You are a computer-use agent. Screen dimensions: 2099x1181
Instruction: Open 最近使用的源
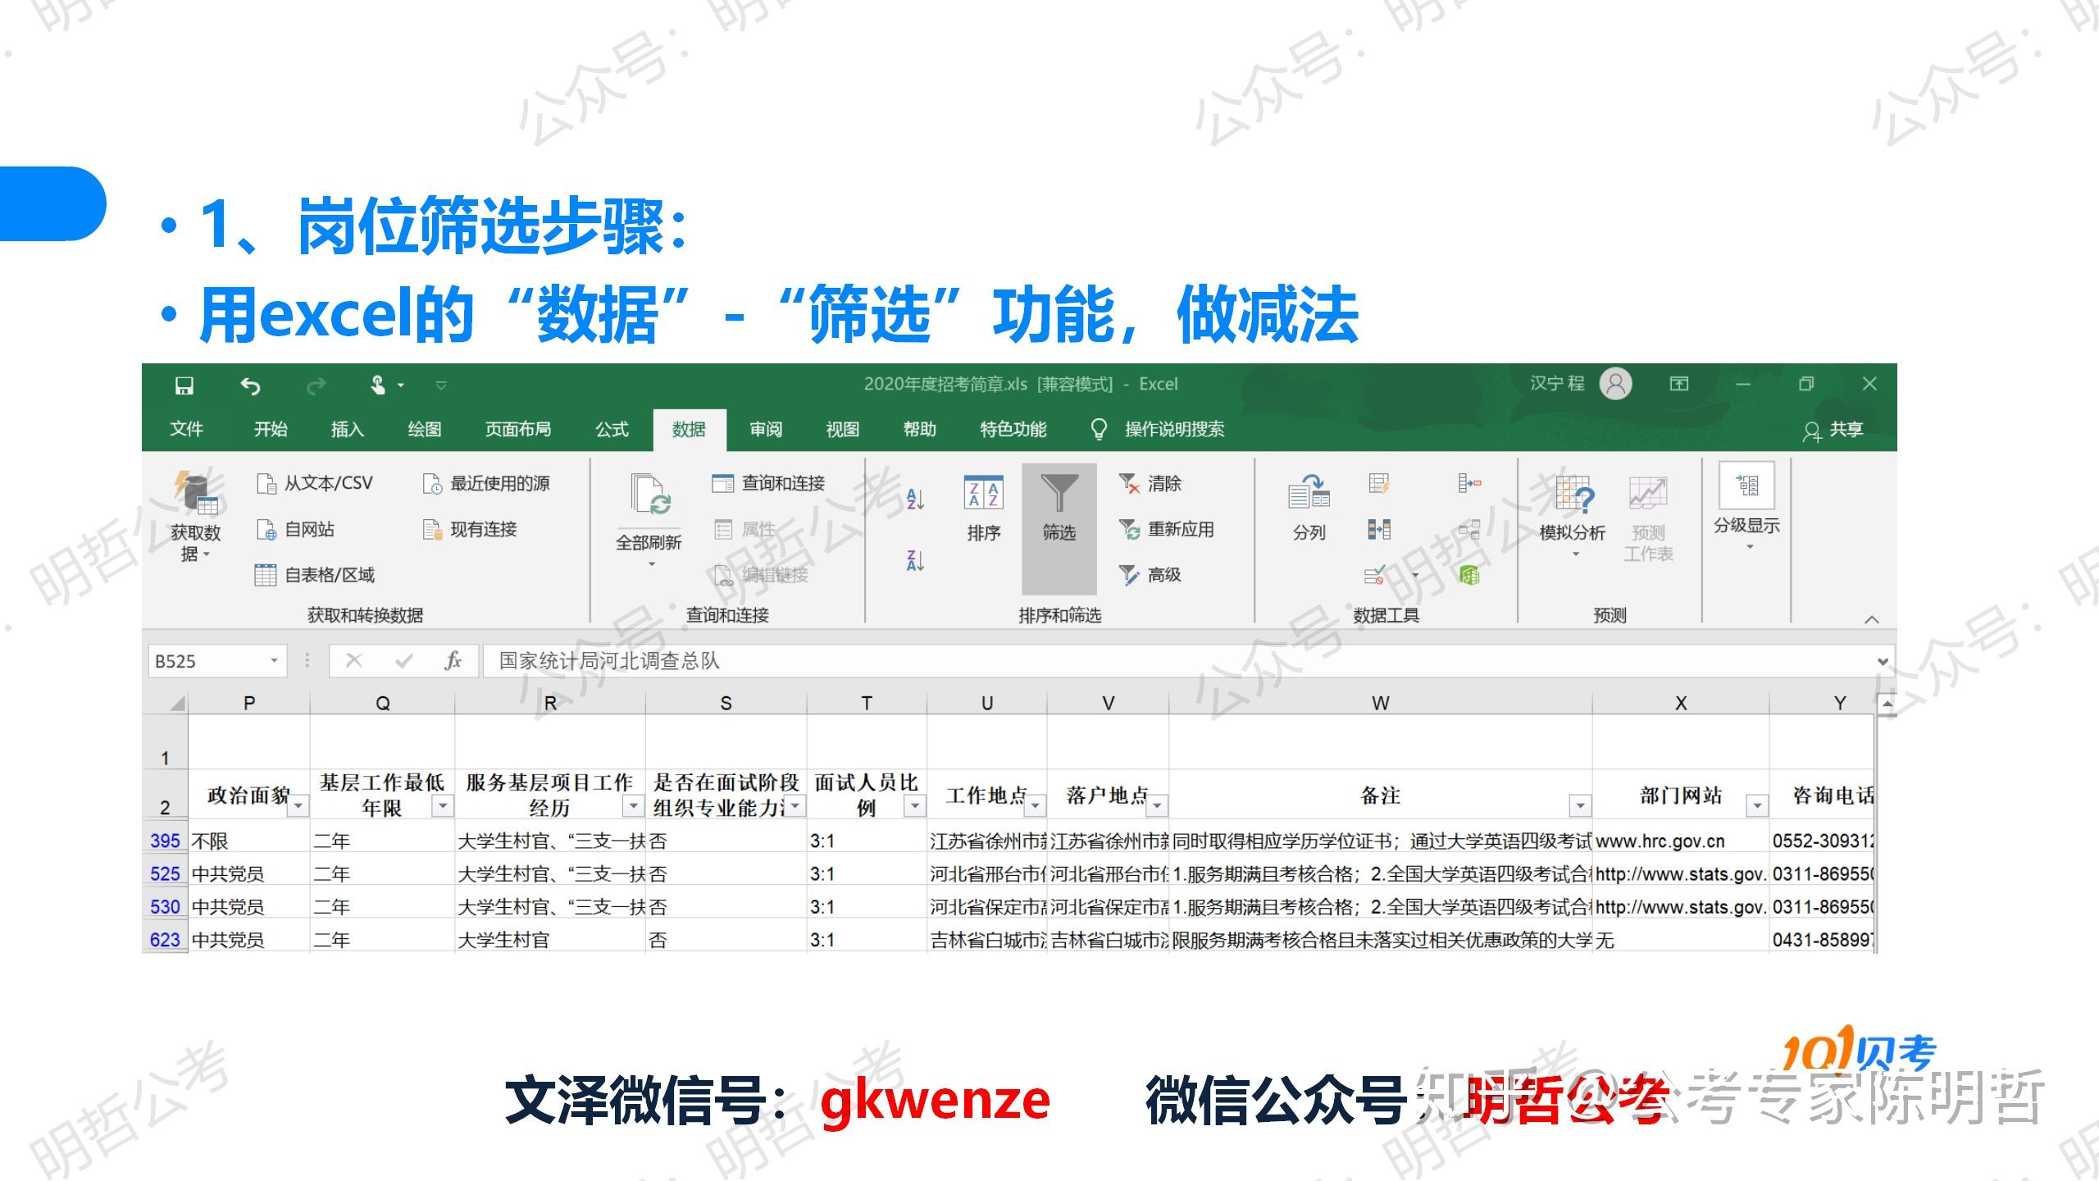pos(486,483)
